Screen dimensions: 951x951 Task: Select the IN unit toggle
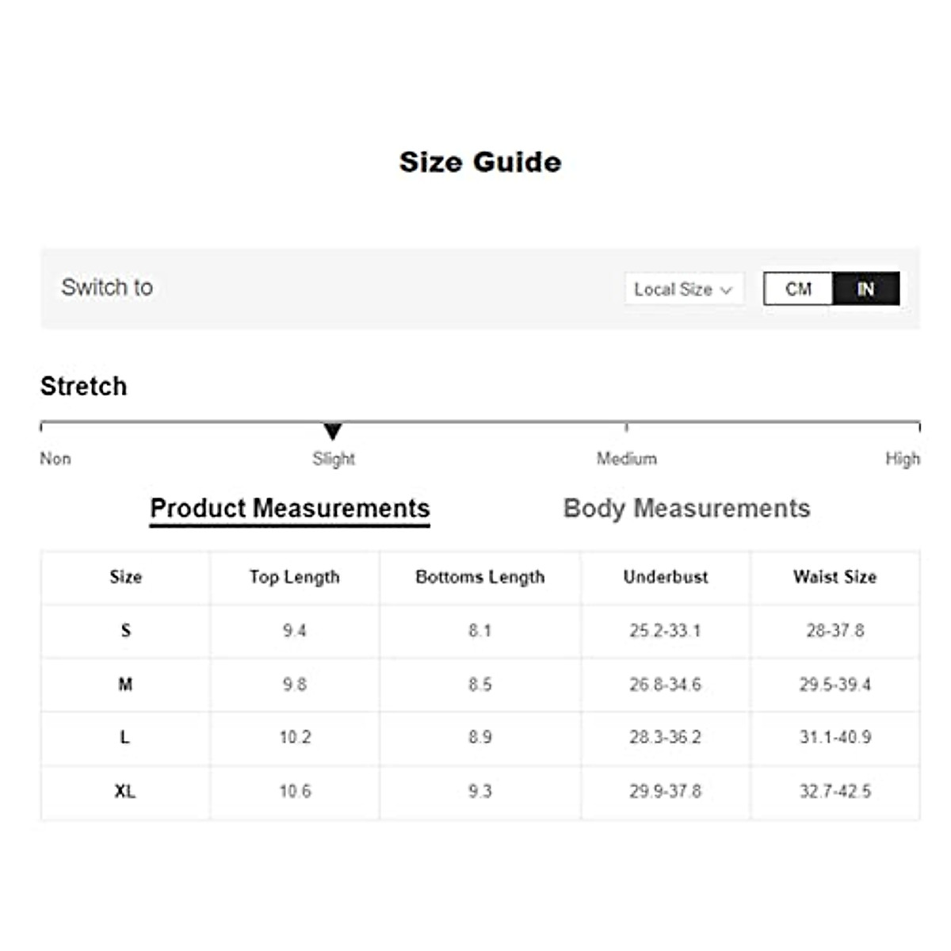tap(865, 289)
